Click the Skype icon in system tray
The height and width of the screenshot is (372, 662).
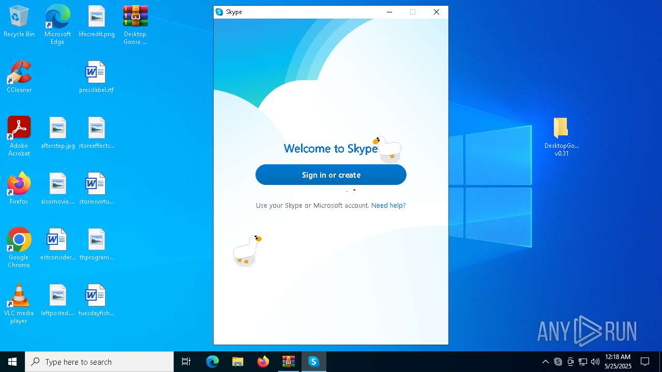tap(558, 362)
